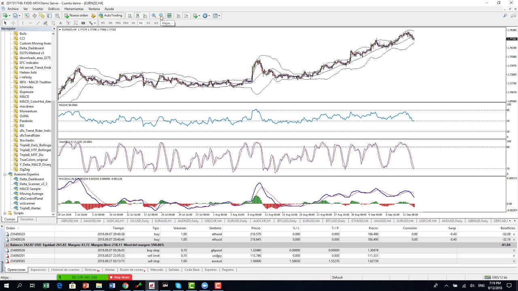Viewport: 518px width, 291px height.
Task: Select the crosshair tool
Action: 13,23
